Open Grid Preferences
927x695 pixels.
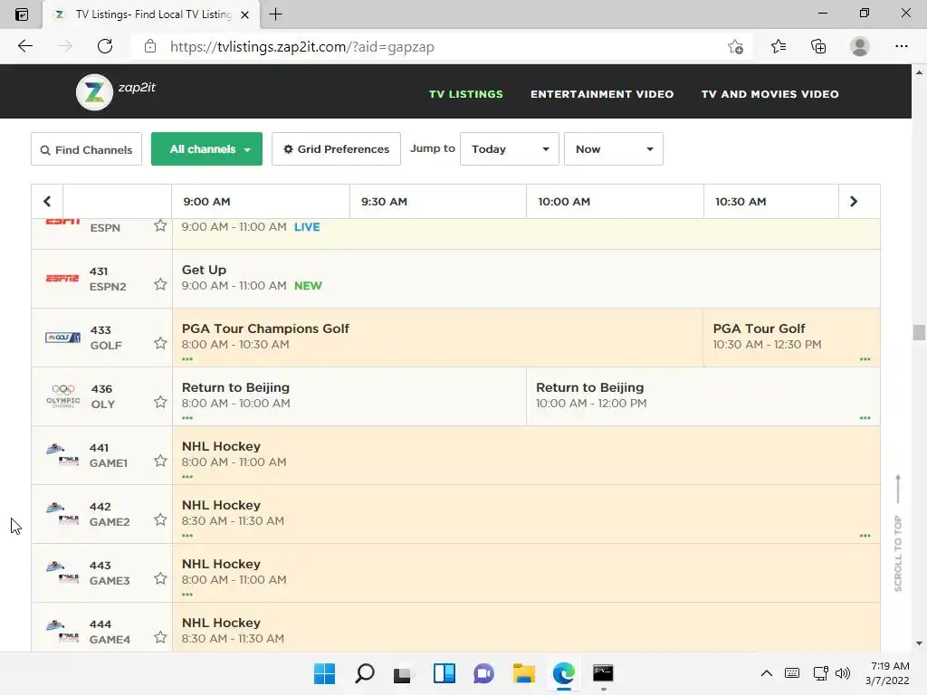(x=336, y=149)
